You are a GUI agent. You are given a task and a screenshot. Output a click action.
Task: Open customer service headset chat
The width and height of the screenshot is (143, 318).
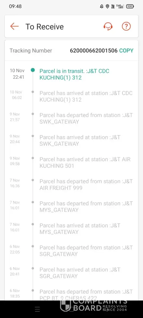[x=108, y=26]
